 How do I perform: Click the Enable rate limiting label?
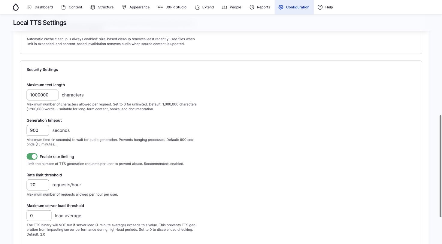57,157
